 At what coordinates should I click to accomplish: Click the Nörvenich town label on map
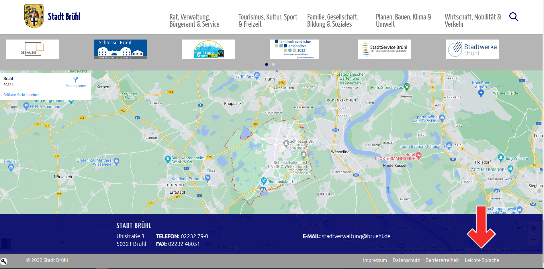click(63, 177)
